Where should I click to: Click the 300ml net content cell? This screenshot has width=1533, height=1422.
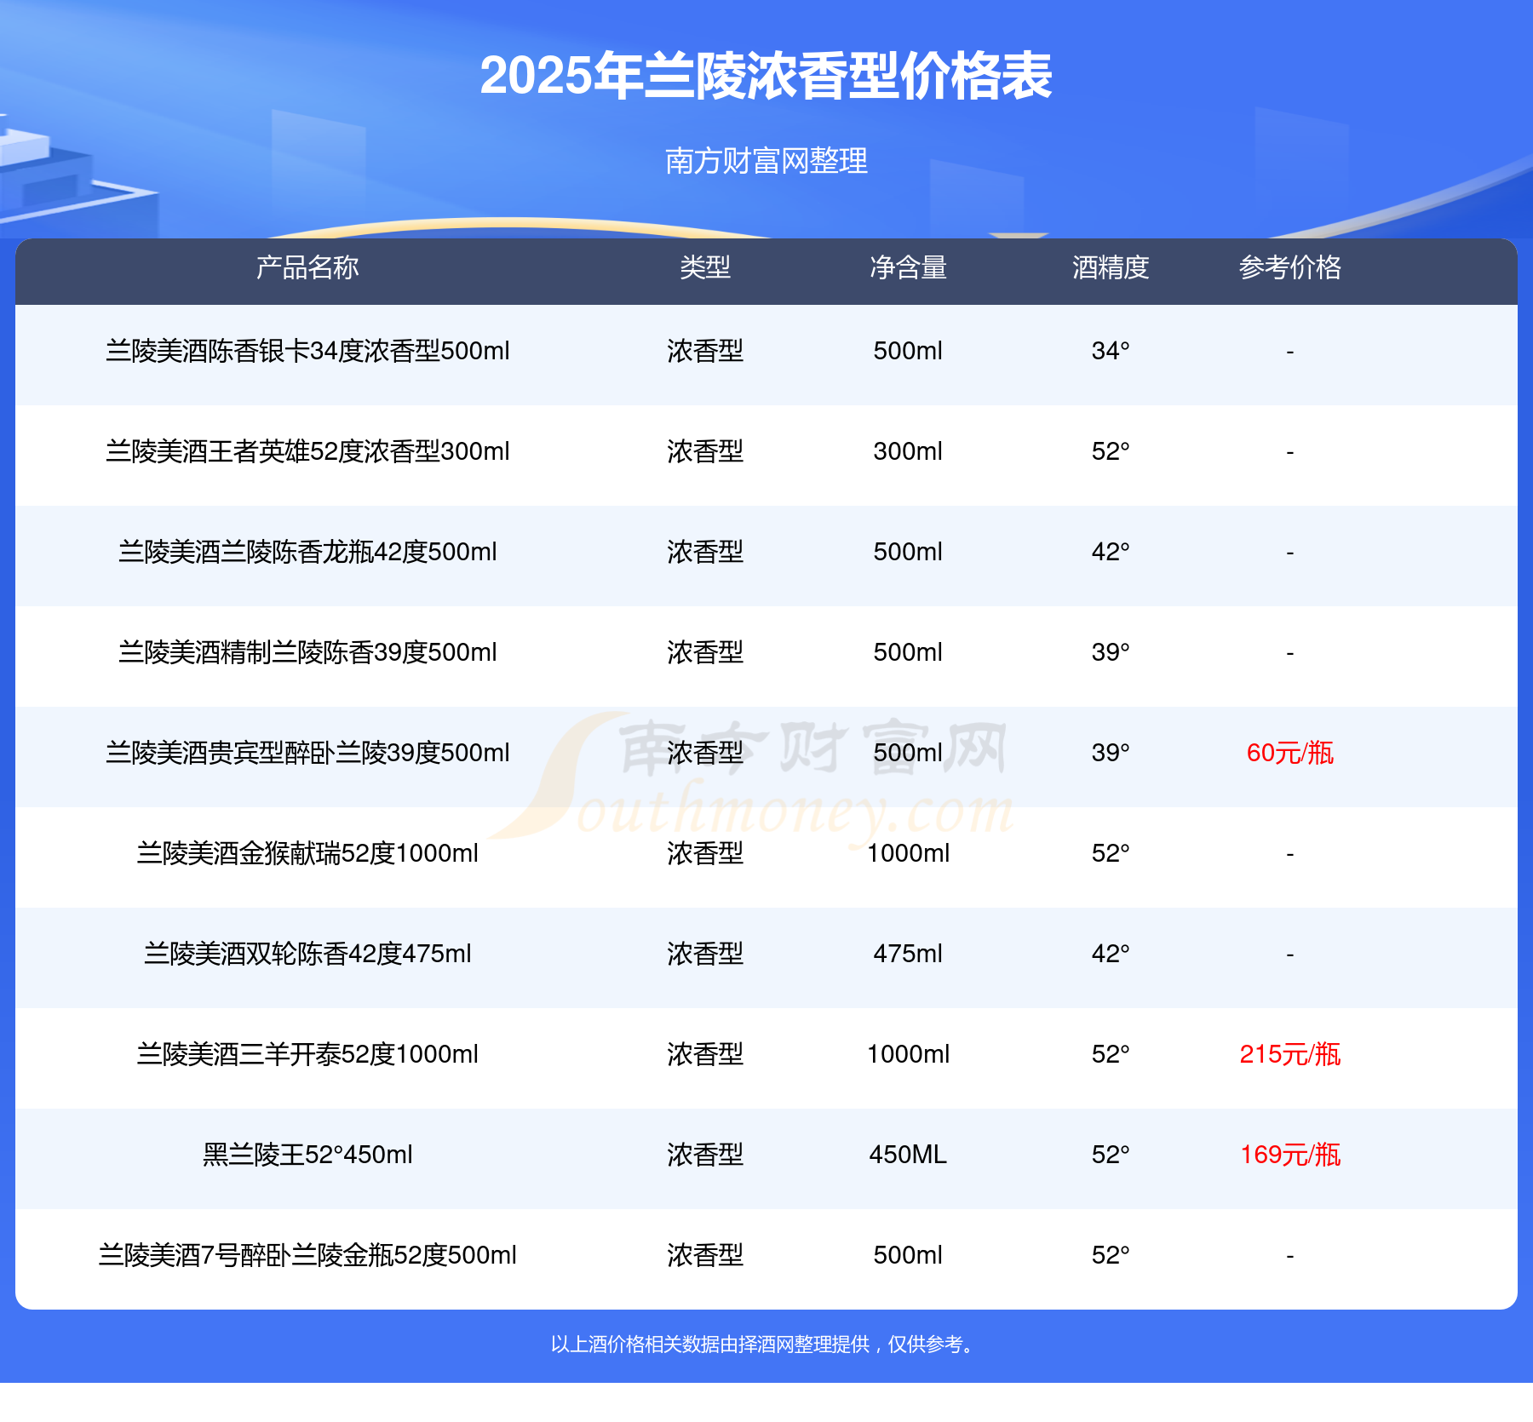pos(908,451)
